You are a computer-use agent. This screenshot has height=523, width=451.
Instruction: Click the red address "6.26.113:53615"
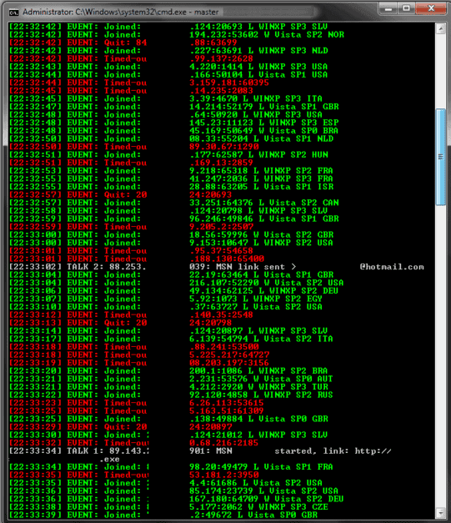coord(227,403)
